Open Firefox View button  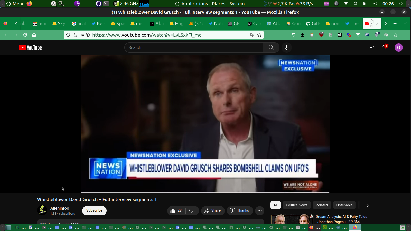(5, 24)
